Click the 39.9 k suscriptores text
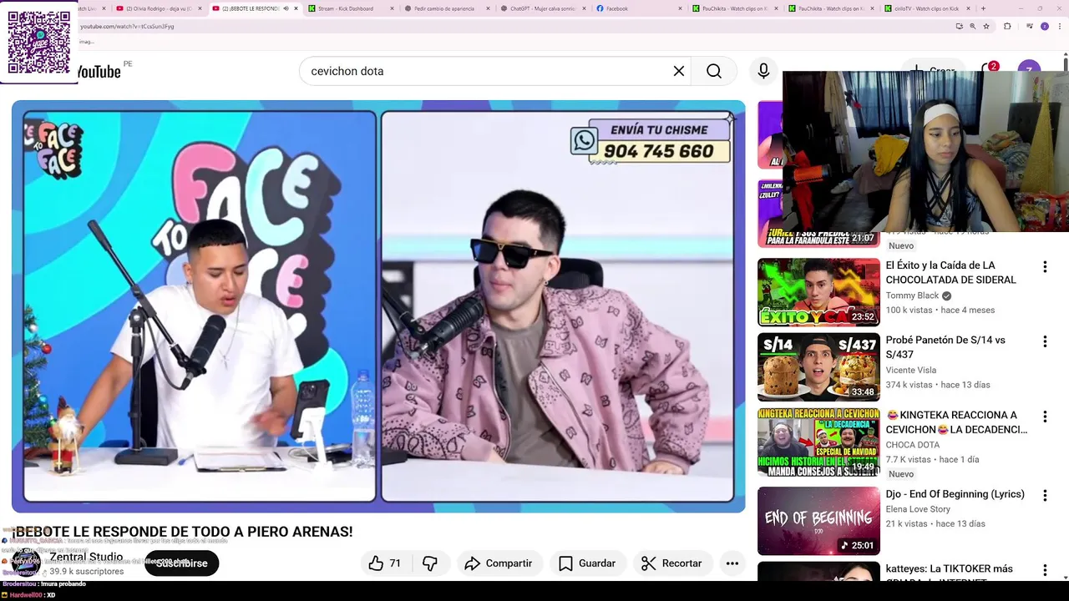The height and width of the screenshot is (601, 1069). (x=87, y=572)
